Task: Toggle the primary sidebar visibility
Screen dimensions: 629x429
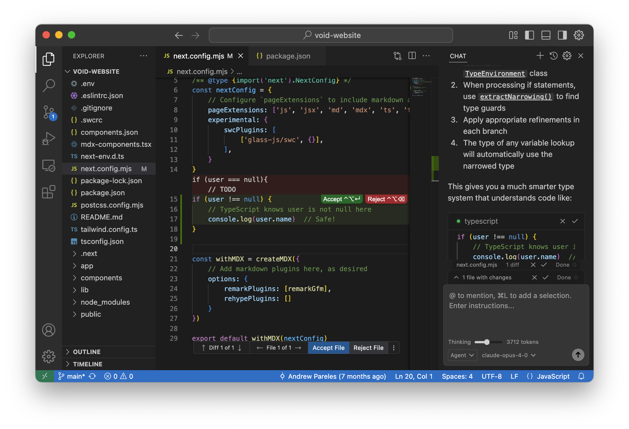Action: pos(529,35)
